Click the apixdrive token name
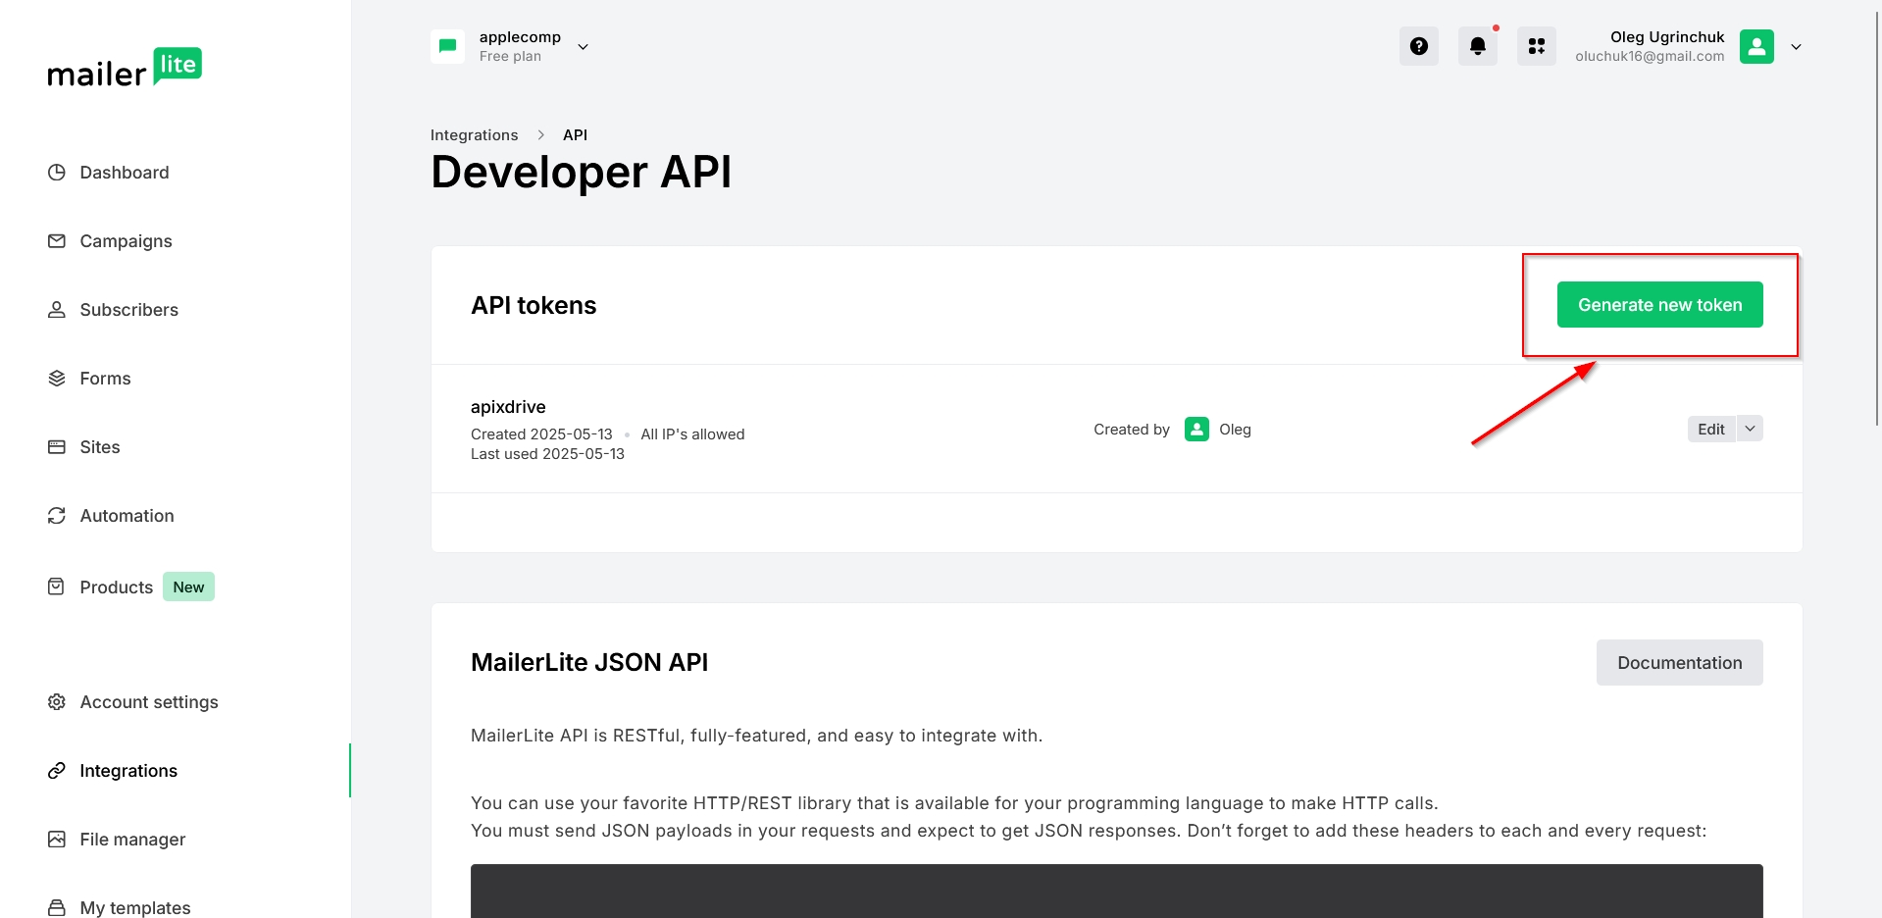 coord(508,407)
